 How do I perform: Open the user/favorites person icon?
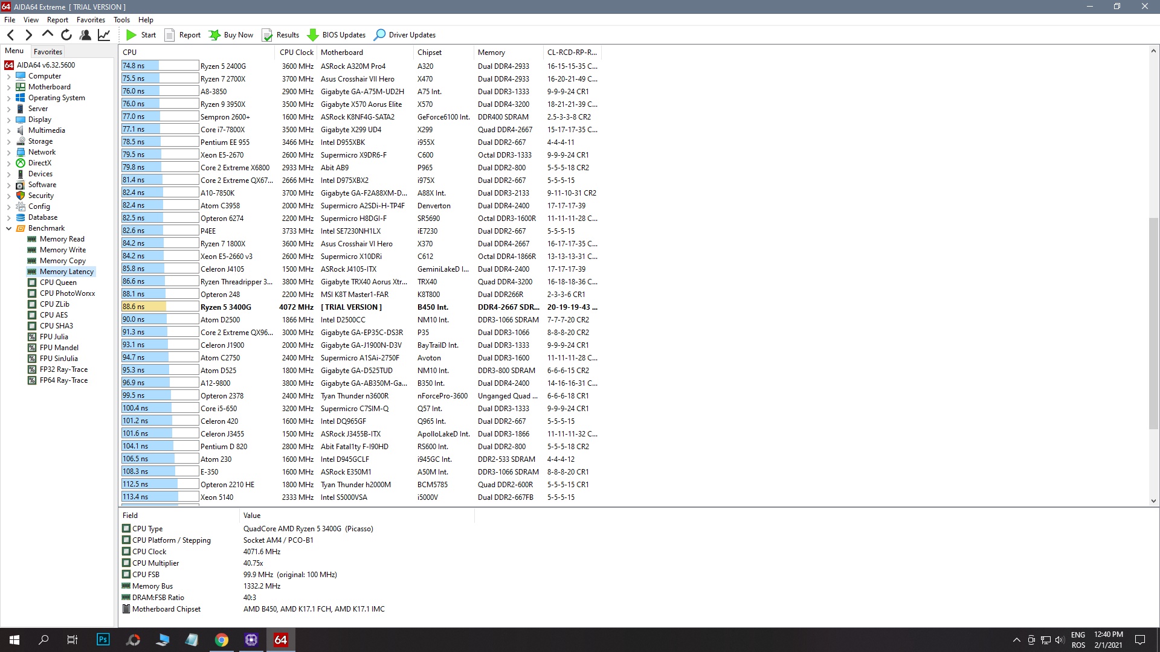(x=85, y=35)
